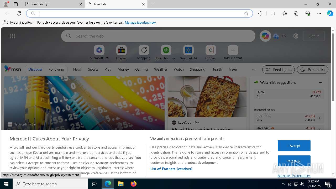Enable split screen view
This screenshot has width=336, height=189.
[273, 13]
